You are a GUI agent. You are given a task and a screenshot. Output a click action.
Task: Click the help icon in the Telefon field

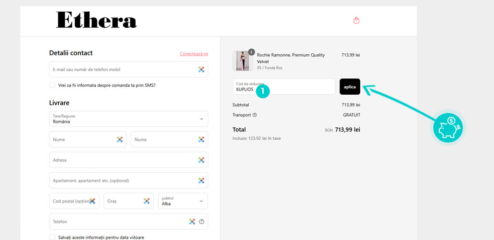[202, 222]
